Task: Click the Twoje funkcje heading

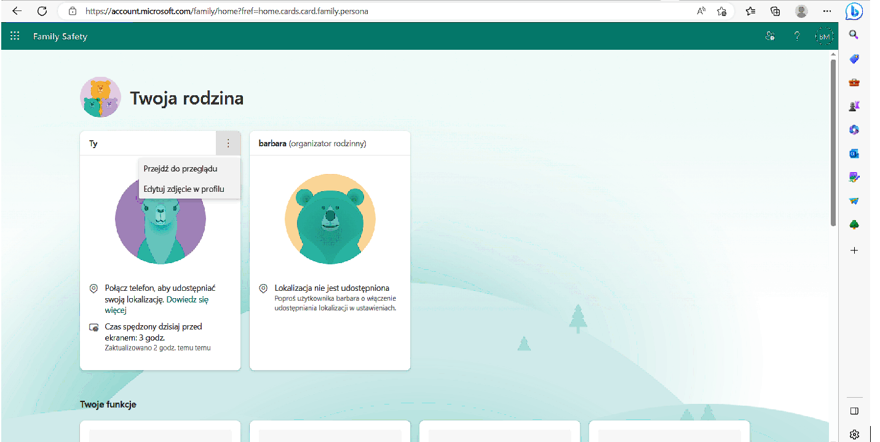Action: pyautogui.click(x=108, y=405)
